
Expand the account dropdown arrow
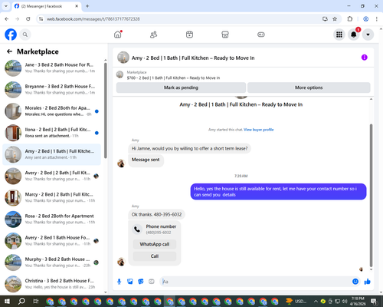tap(368, 35)
